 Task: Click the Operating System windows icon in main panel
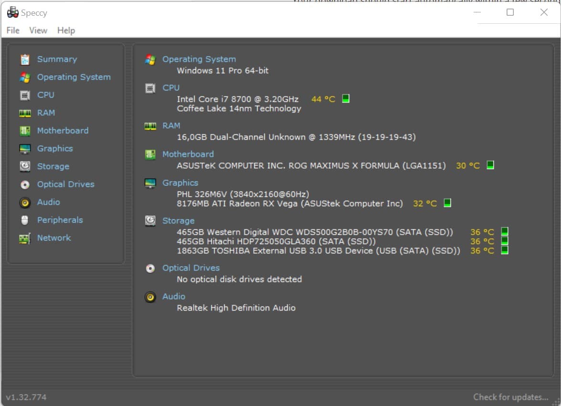pyautogui.click(x=150, y=59)
